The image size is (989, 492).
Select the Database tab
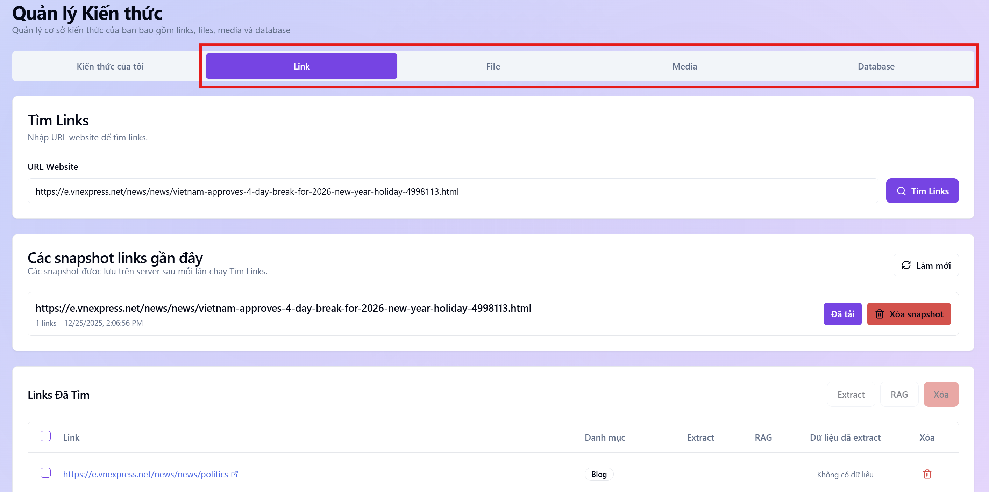[x=876, y=66]
